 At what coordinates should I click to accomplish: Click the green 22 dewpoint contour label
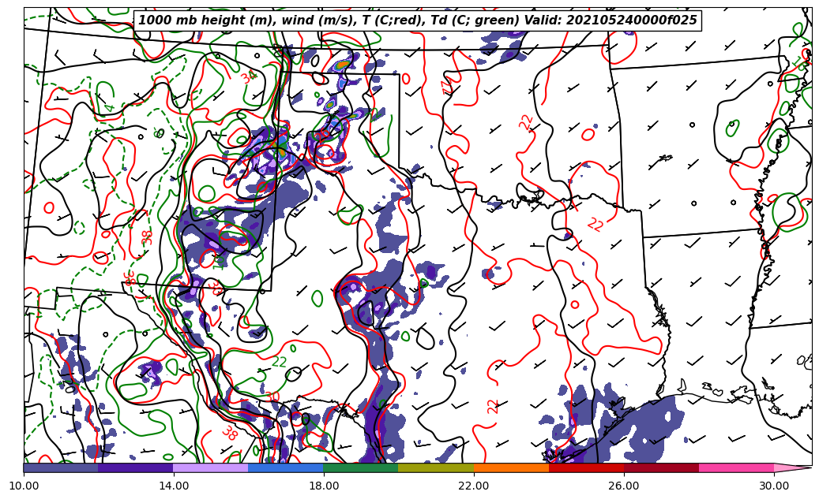[x=280, y=361]
